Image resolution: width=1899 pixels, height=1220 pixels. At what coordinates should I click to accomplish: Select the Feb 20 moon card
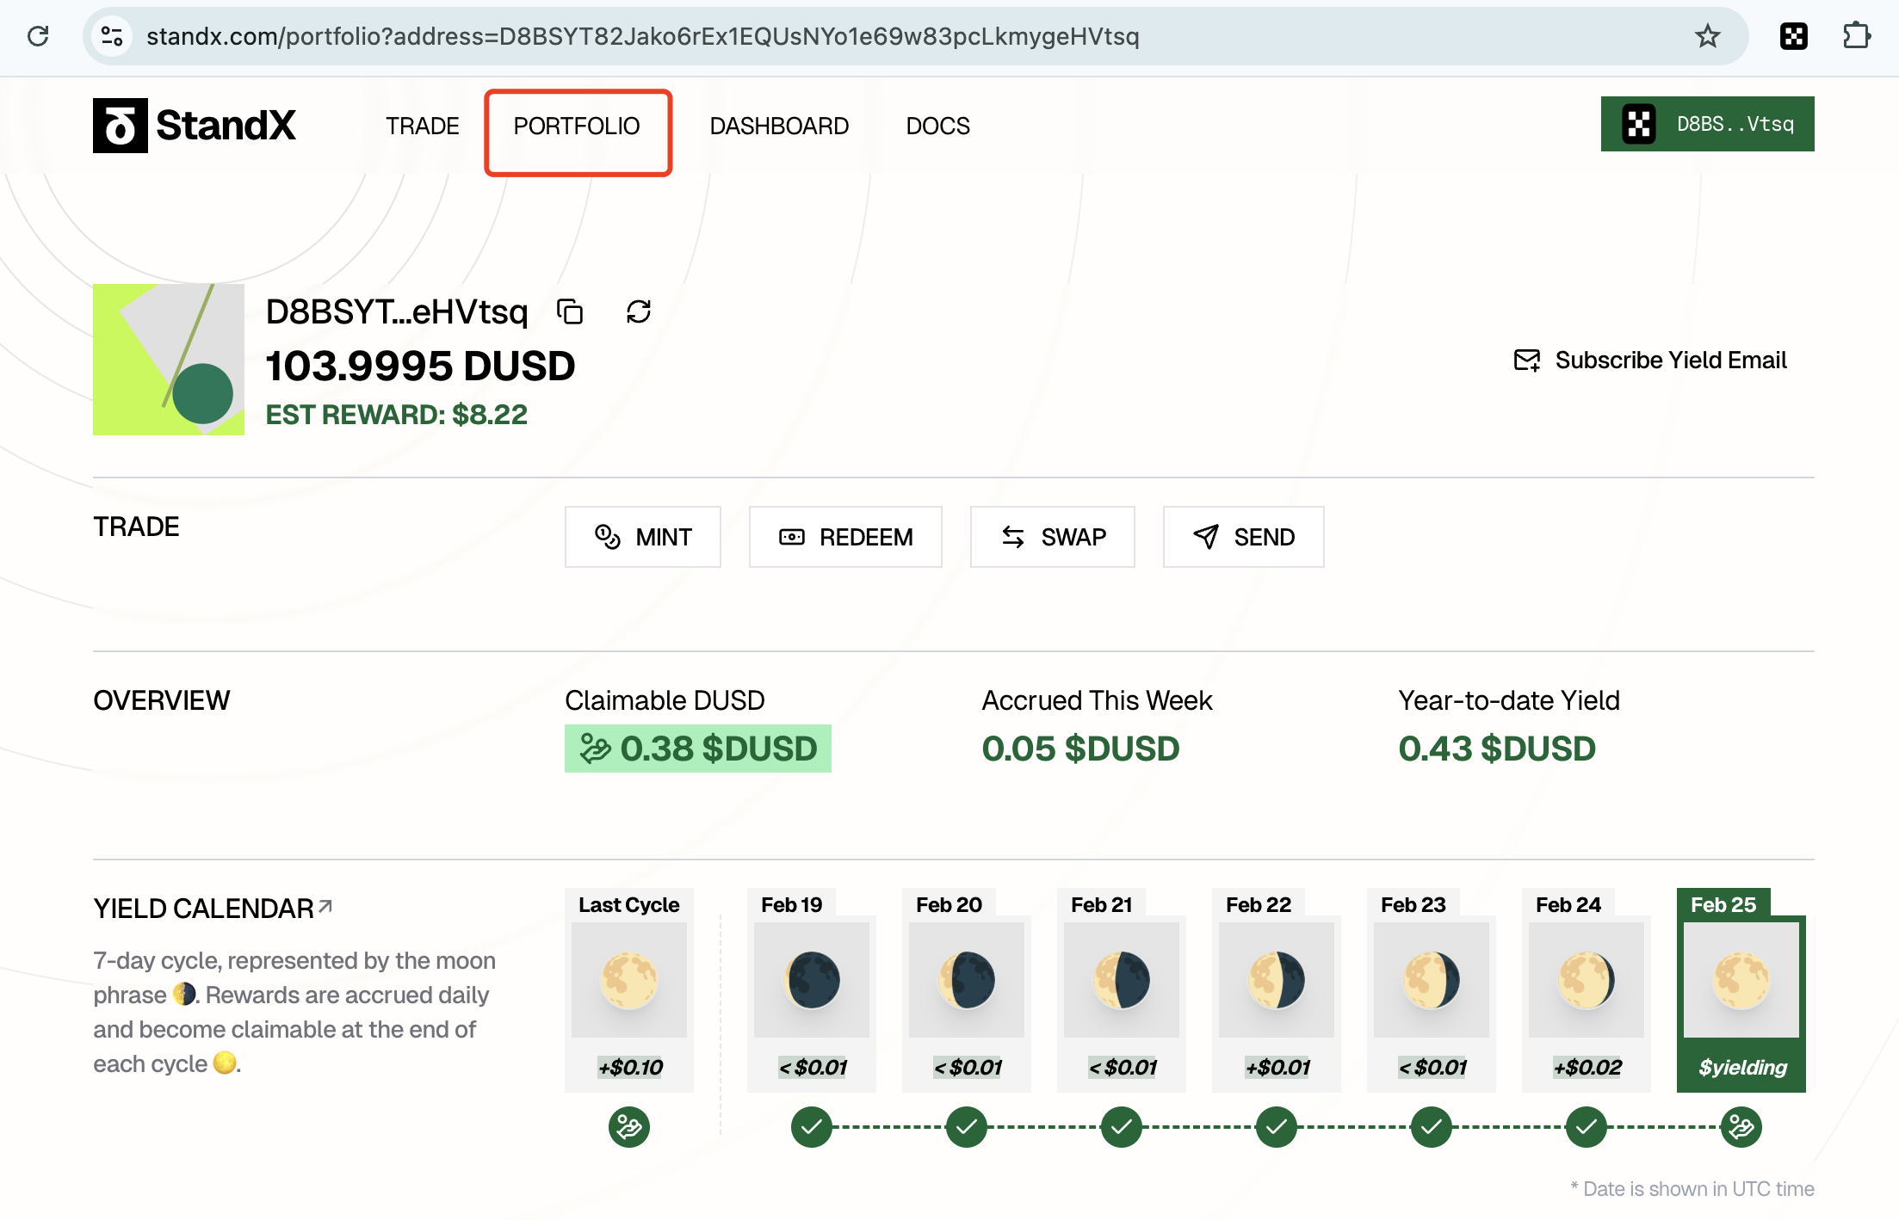pyautogui.click(x=967, y=990)
